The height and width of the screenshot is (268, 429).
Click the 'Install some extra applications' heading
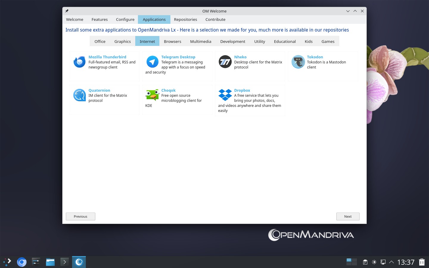207,30
